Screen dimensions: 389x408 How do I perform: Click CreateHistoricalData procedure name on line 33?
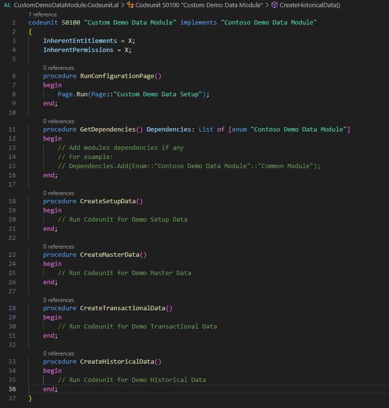coord(117,362)
